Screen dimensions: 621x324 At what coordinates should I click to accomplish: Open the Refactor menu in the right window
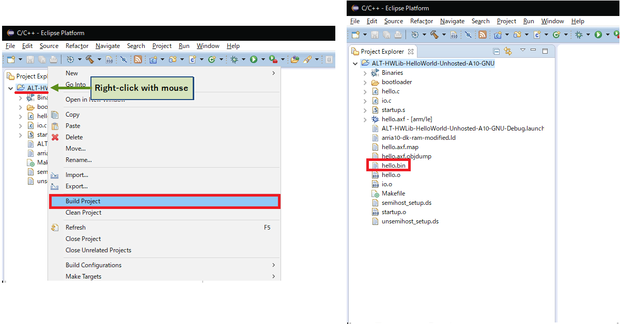[422, 21]
